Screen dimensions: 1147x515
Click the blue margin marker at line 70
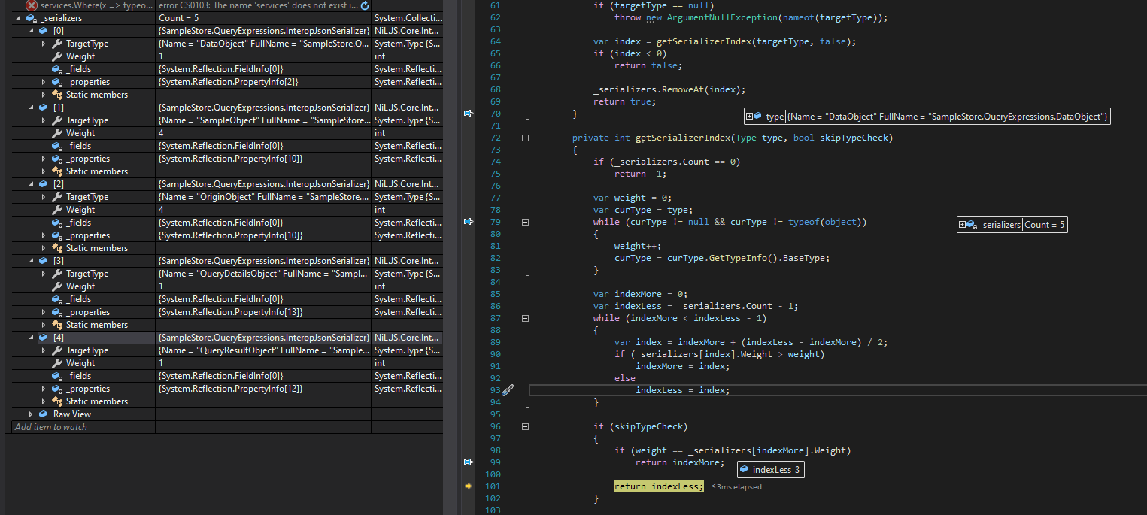click(x=469, y=114)
